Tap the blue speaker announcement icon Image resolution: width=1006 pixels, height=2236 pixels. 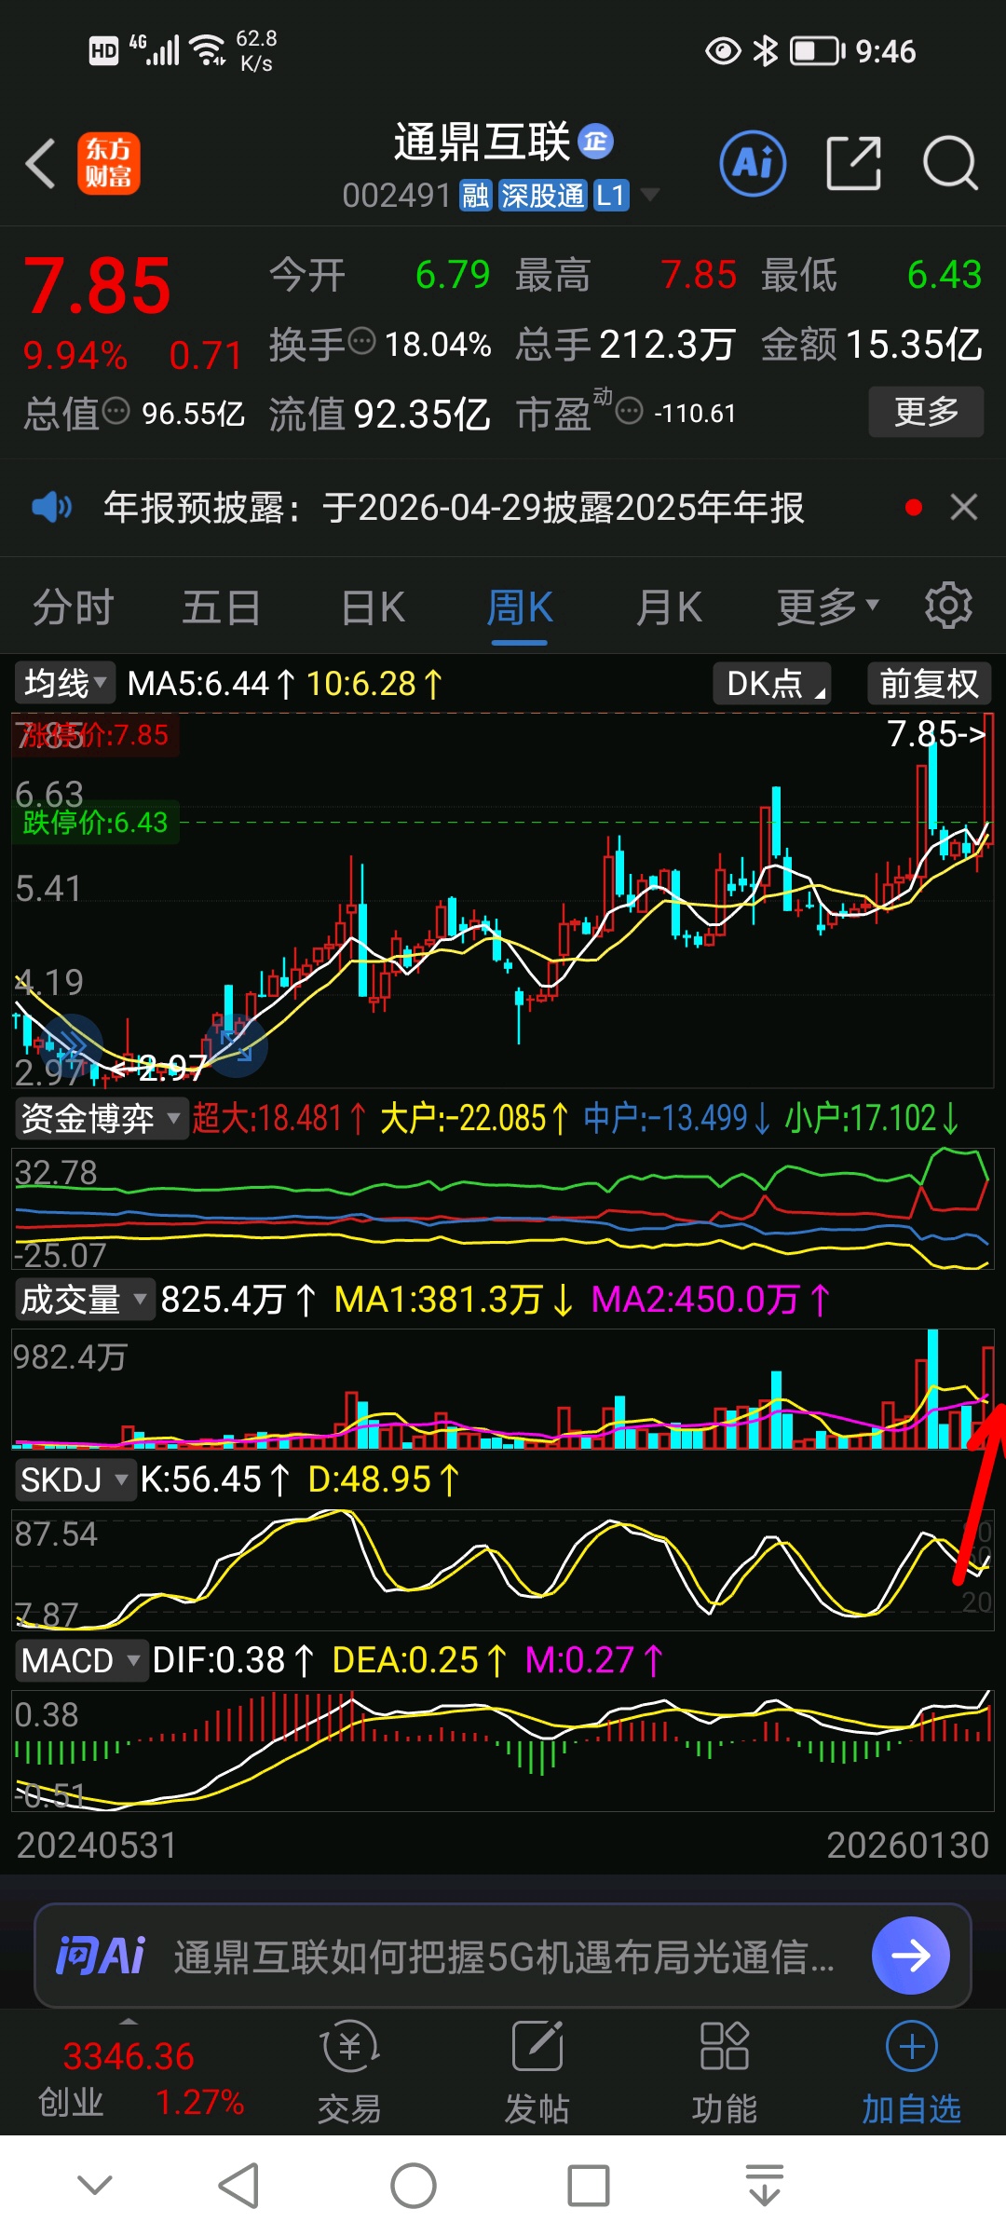(x=51, y=508)
